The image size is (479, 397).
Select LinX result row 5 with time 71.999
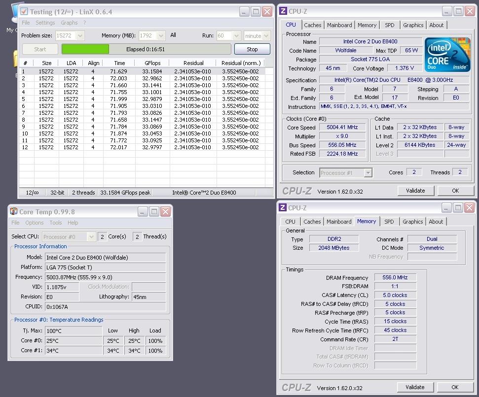point(142,99)
